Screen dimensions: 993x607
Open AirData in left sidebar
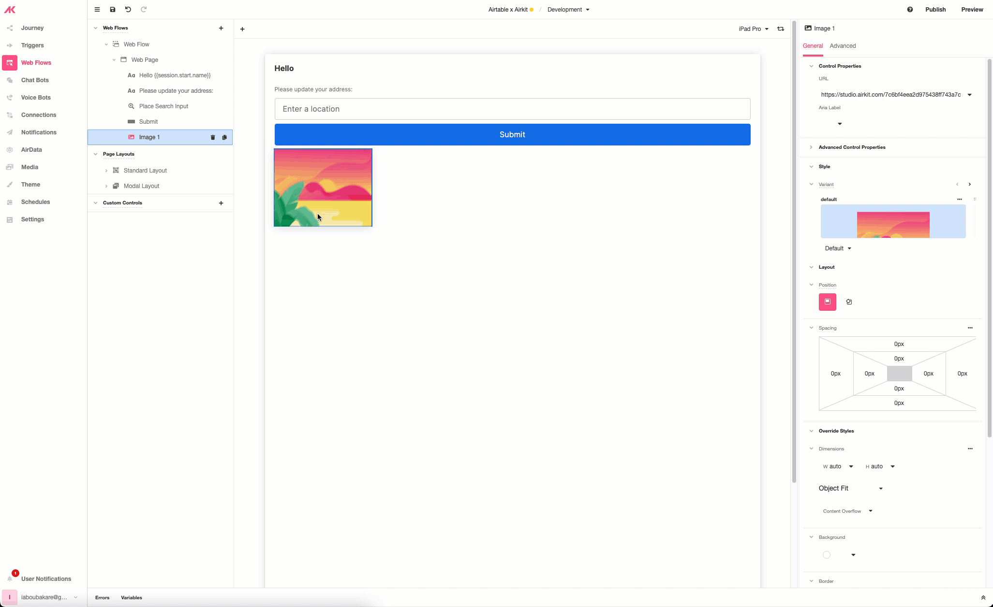pyautogui.click(x=31, y=150)
